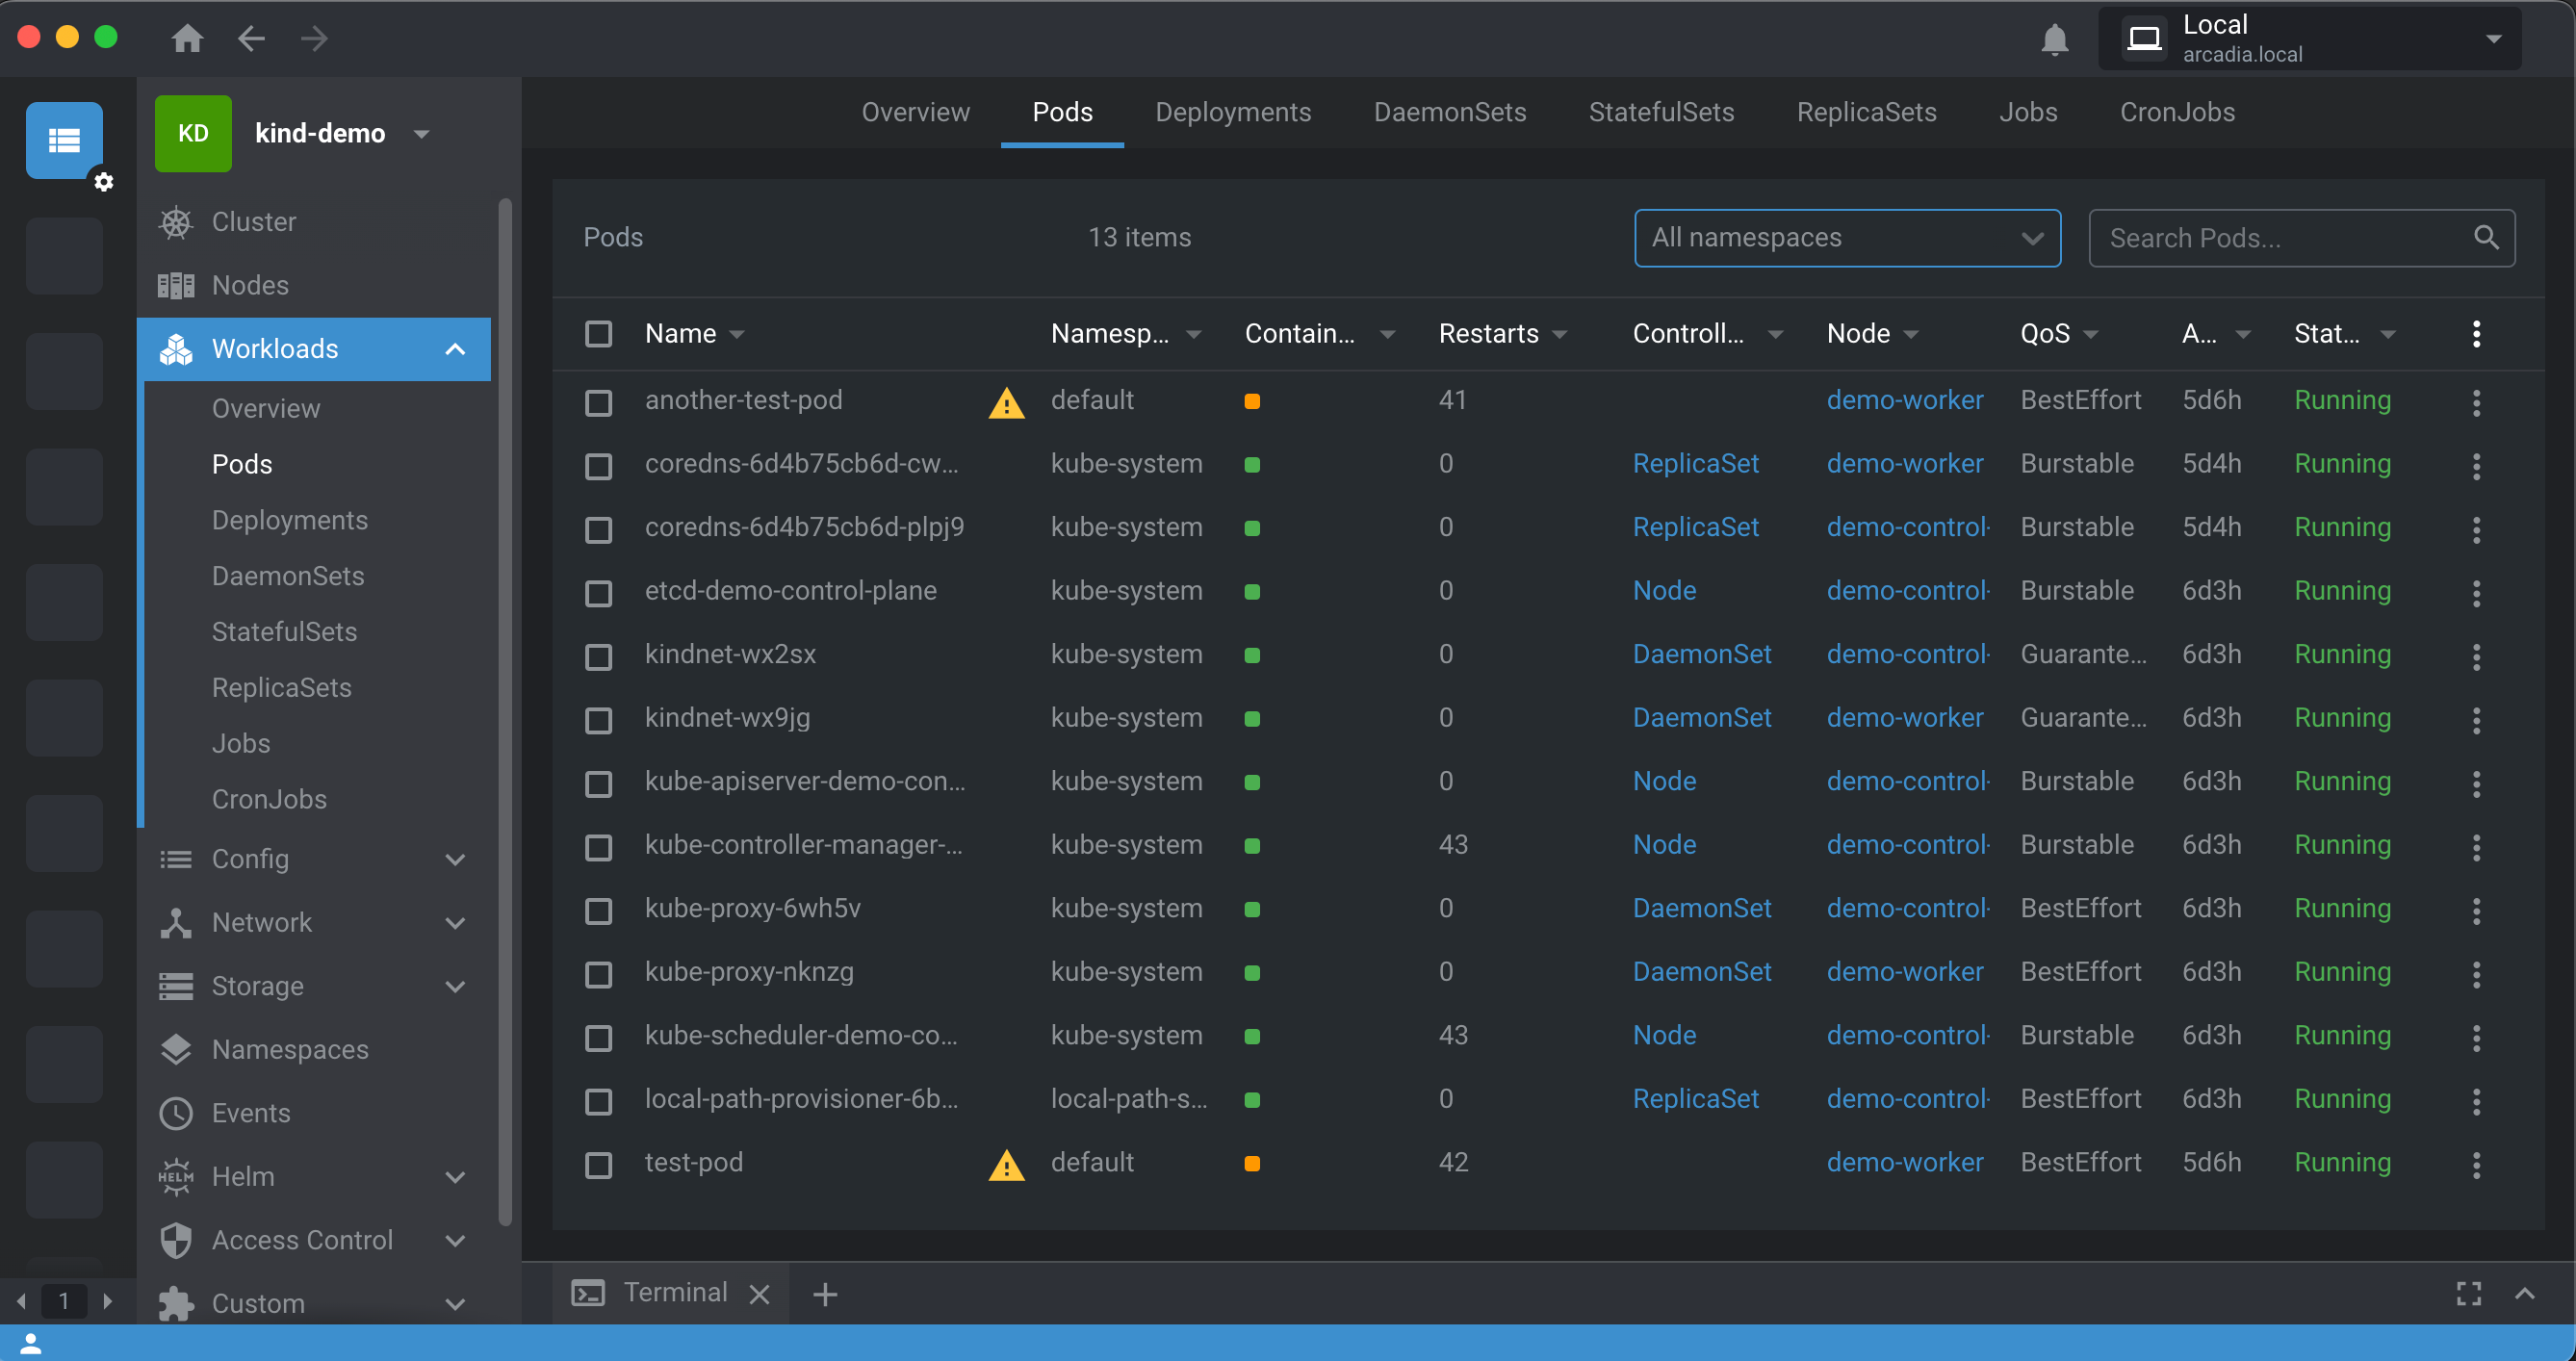The height and width of the screenshot is (1361, 2576).
Task: Switch to the Deployments tab
Action: 1232,113
